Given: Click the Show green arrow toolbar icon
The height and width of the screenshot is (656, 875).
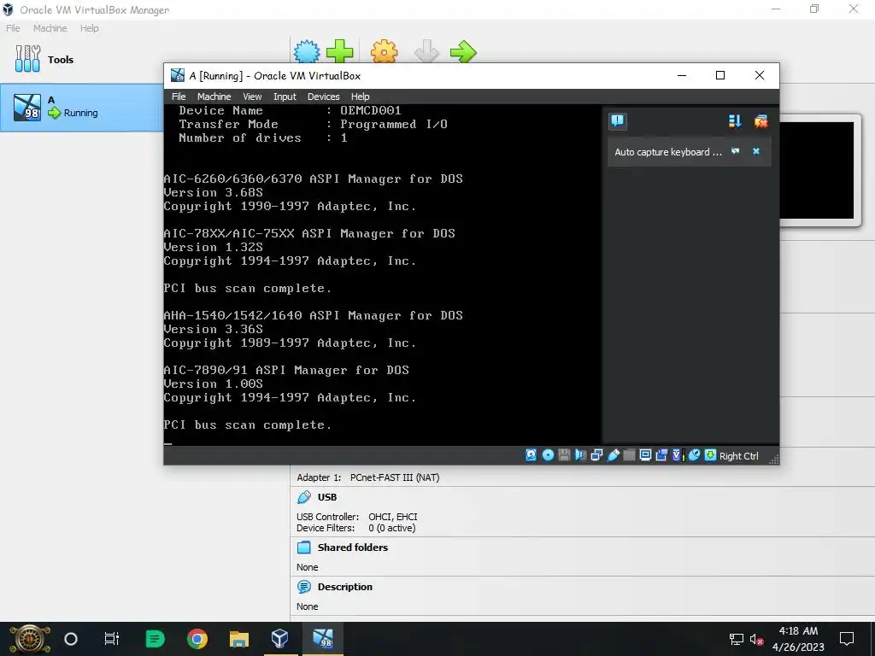Looking at the screenshot, I should pos(463,52).
